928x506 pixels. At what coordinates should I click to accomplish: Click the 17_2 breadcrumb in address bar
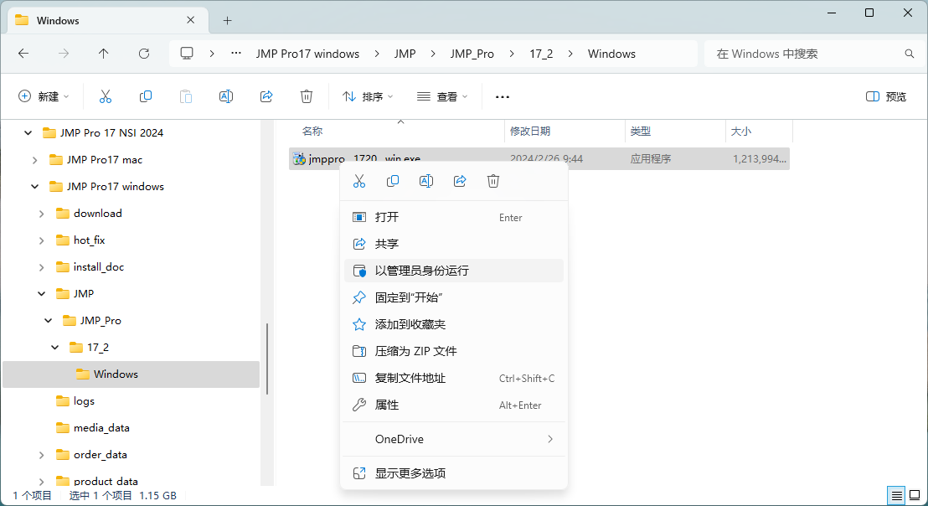tap(541, 54)
